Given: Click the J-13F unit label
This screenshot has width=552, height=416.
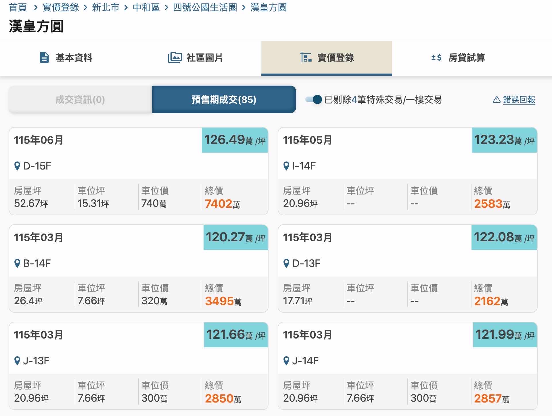Looking at the screenshot, I should pos(36,361).
